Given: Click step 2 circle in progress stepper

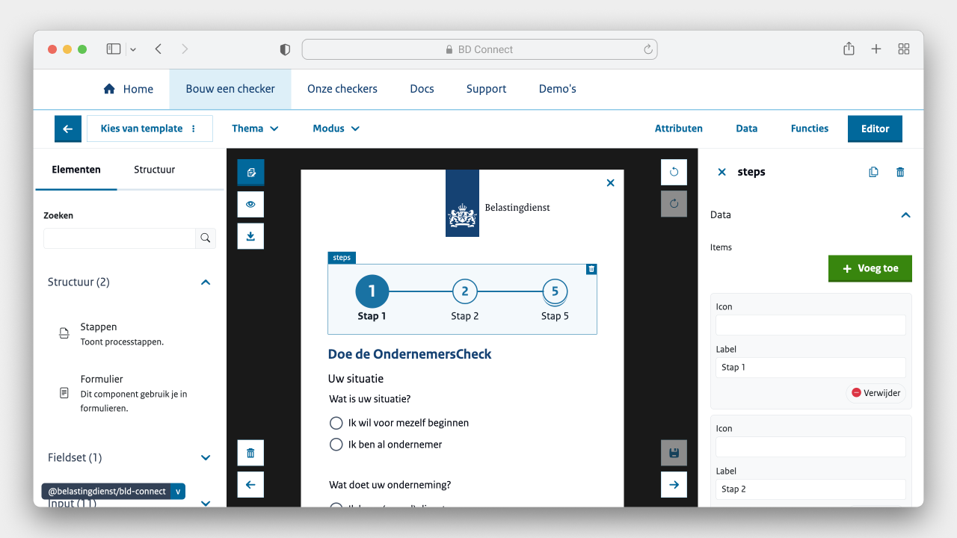Looking at the screenshot, I should [464, 291].
